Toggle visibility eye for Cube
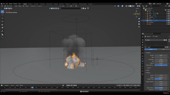 tap(167, 15)
